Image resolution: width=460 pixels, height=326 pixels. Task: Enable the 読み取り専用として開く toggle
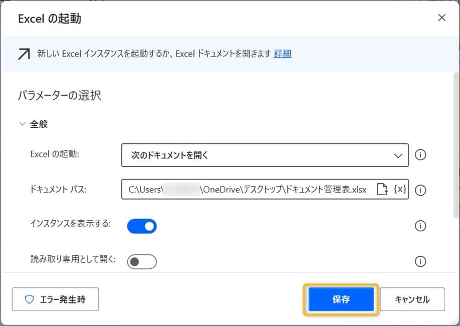pyautogui.click(x=143, y=261)
